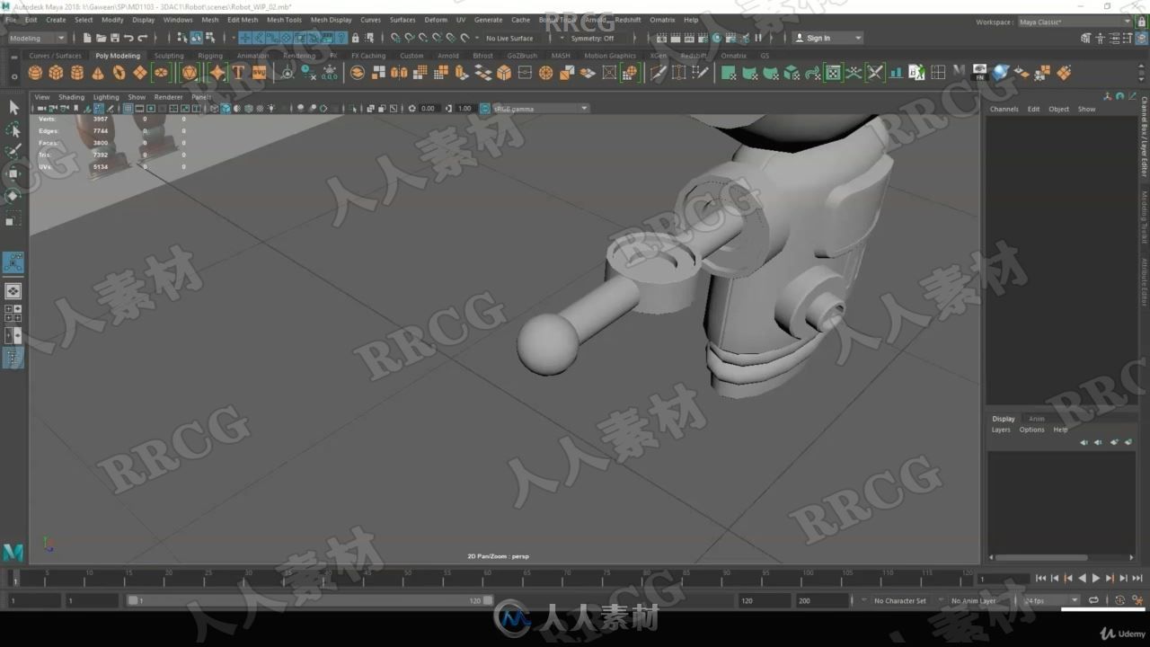Click the Undo arrow icon
The width and height of the screenshot is (1150, 647).
coord(128,38)
